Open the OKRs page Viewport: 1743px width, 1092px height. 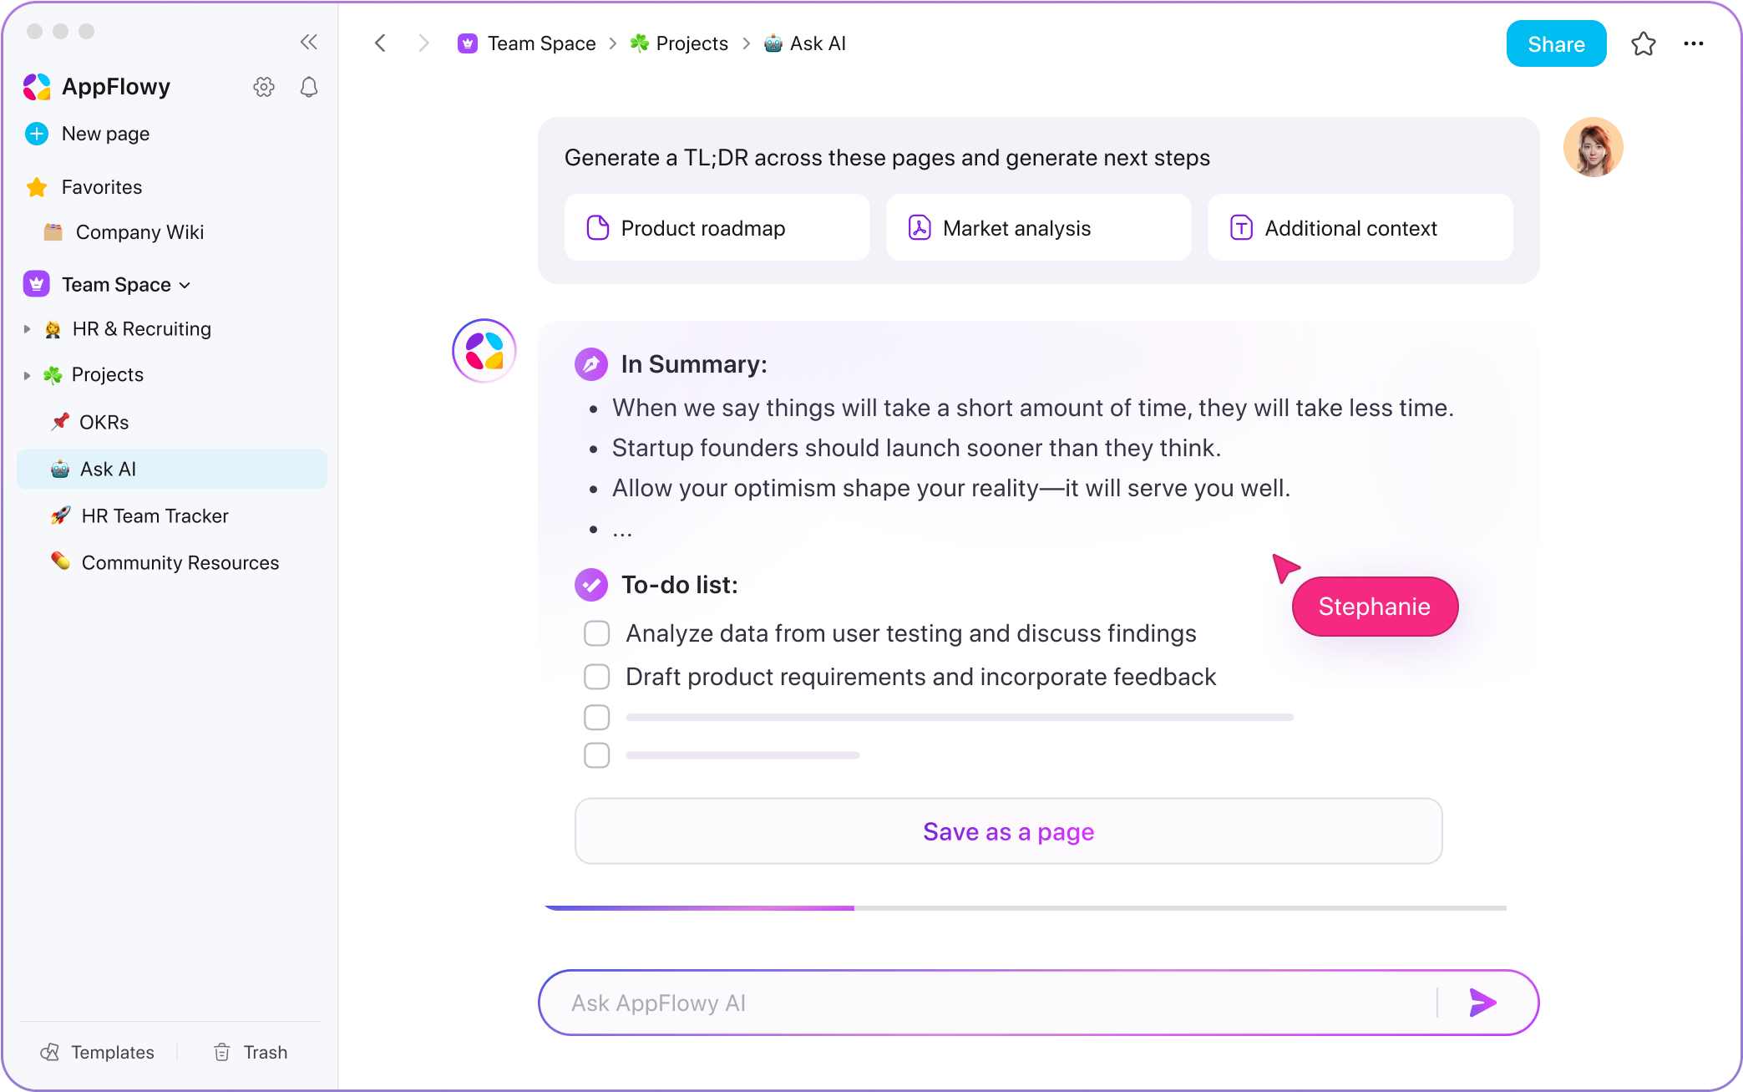(x=104, y=423)
